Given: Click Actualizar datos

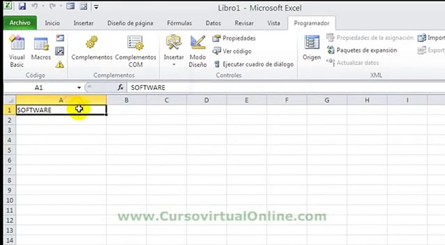Looking at the screenshot, I should [353, 63].
